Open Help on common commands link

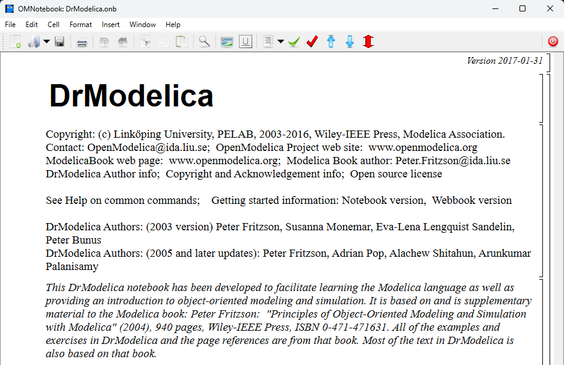click(132, 200)
